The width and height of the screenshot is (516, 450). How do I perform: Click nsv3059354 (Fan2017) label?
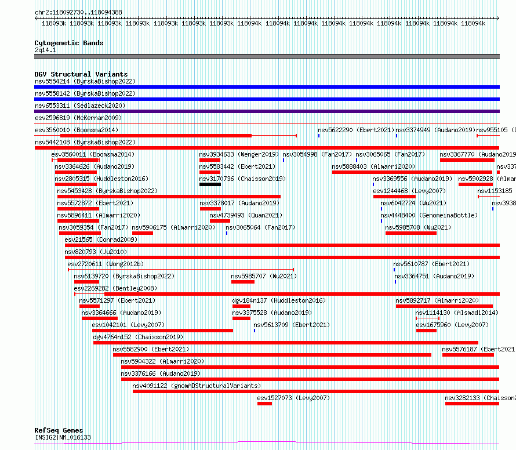tap(93, 227)
